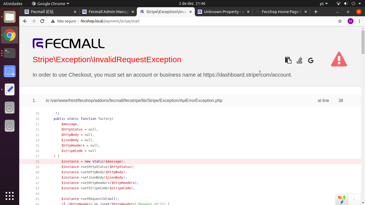Expand the Yii debug toolbar arrow
Screen dimensions: 365x205
[354, 199]
